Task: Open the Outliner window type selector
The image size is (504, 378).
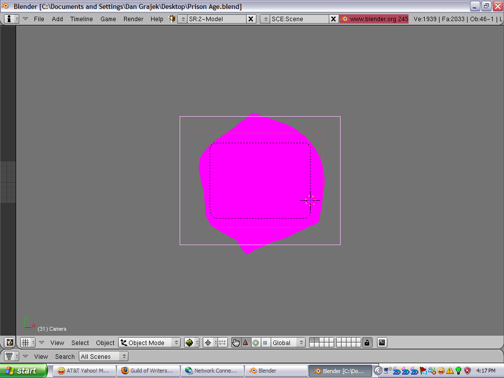Action: (x=12, y=356)
